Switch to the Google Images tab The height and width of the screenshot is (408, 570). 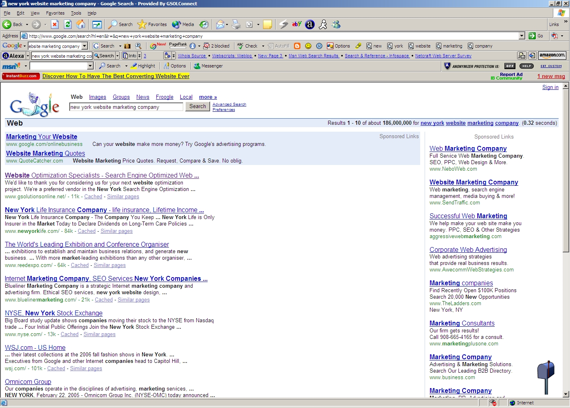98,97
